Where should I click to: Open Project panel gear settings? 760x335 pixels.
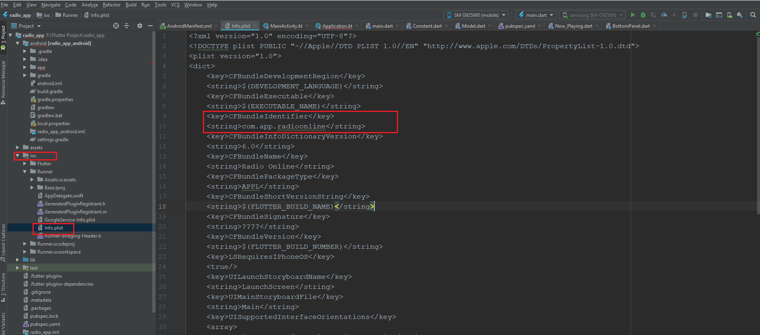(140, 26)
